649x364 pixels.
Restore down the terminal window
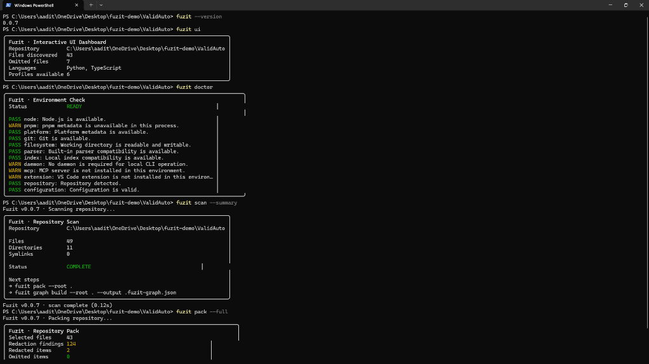click(626, 5)
